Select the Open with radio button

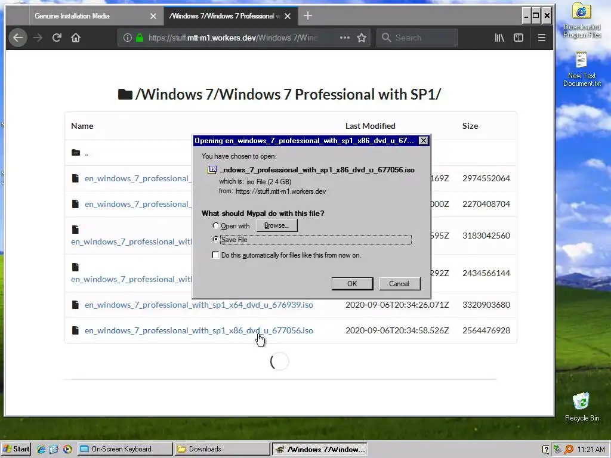click(x=215, y=225)
